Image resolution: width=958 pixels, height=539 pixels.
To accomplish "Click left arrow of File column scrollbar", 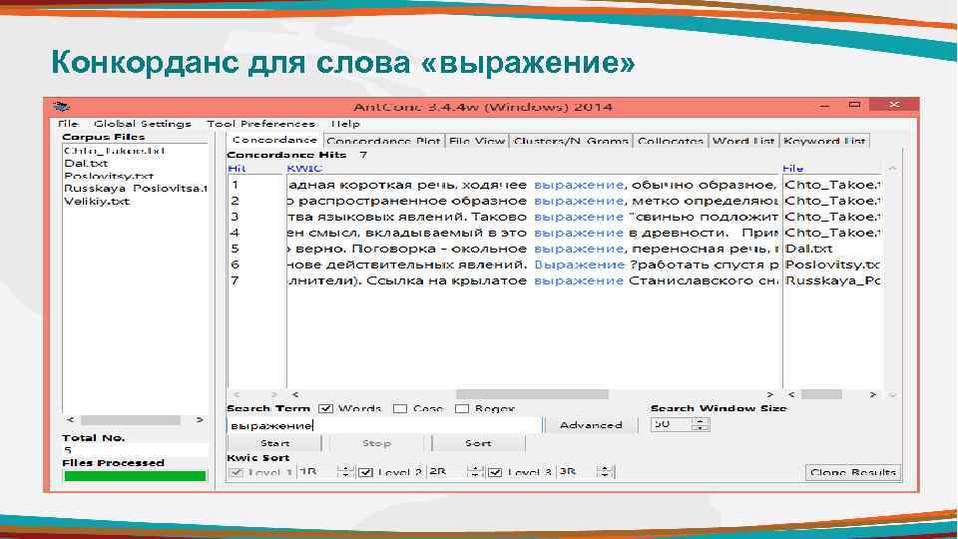I will pos(791,395).
